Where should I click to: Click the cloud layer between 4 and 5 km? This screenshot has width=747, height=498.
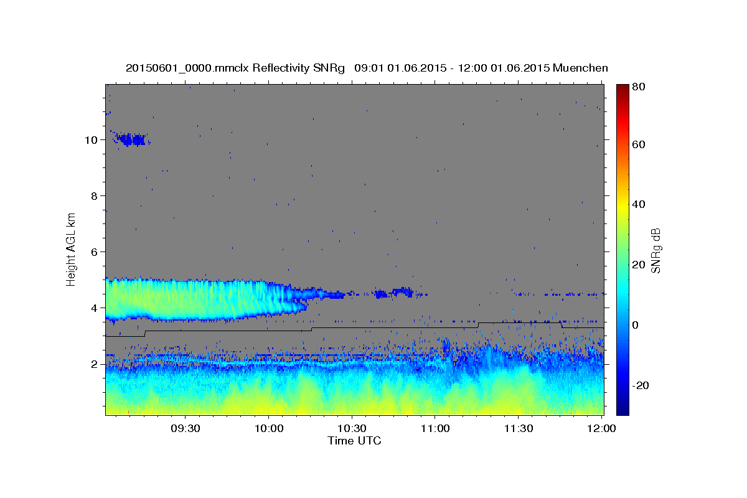coord(205,299)
